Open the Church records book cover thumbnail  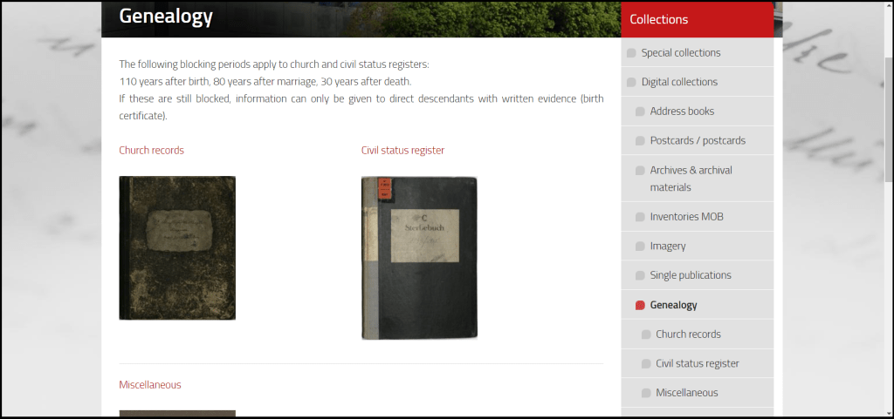[177, 248]
